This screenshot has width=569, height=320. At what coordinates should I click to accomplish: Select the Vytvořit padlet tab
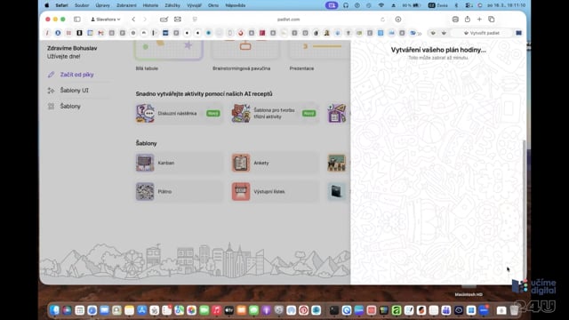pyautogui.click(x=482, y=33)
